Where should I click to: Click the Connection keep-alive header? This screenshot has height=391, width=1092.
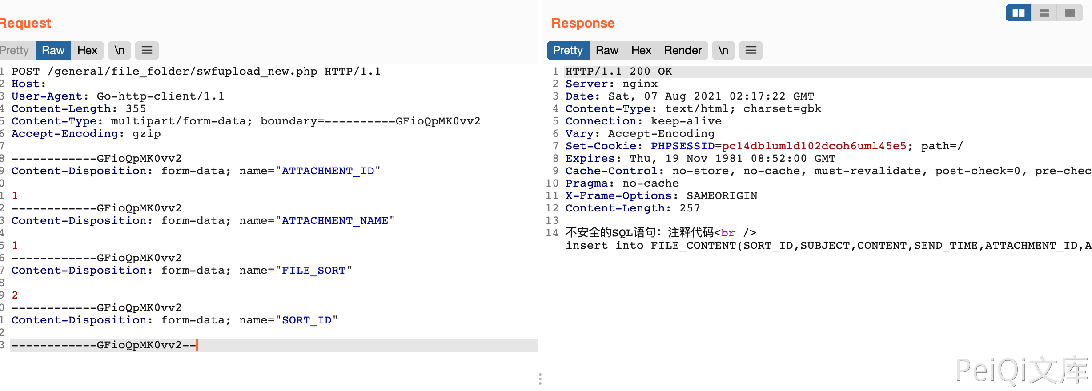[643, 121]
